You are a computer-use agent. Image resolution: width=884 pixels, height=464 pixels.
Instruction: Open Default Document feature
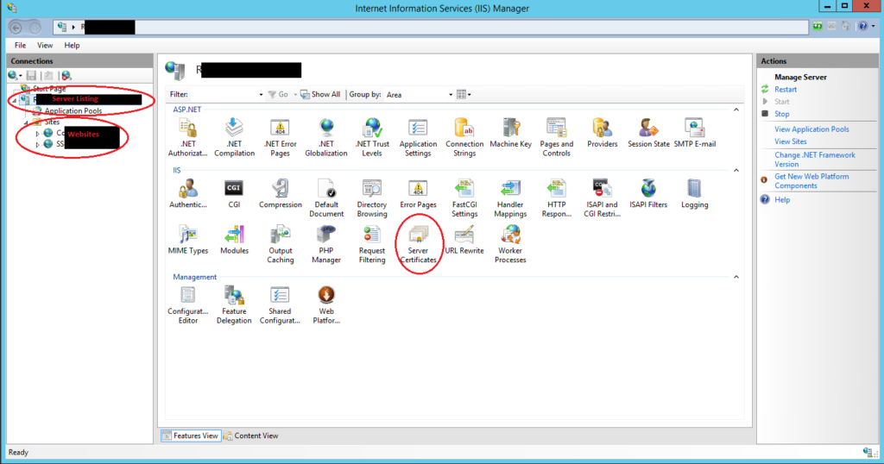[x=325, y=198]
